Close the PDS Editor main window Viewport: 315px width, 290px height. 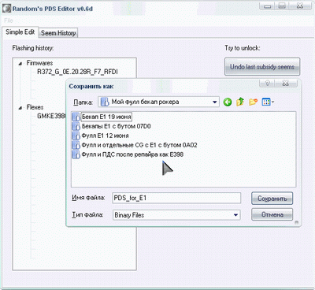300,6
